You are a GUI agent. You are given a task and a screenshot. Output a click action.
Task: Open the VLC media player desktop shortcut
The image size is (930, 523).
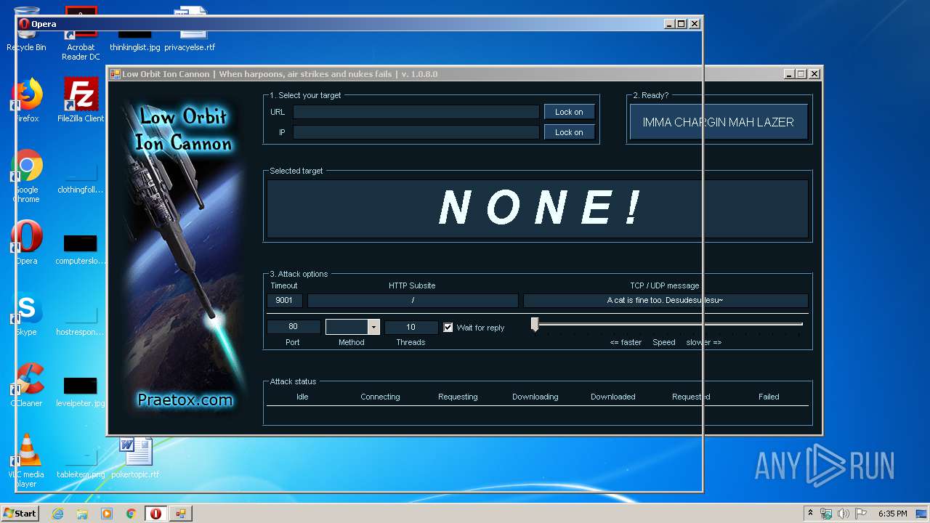click(x=27, y=460)
